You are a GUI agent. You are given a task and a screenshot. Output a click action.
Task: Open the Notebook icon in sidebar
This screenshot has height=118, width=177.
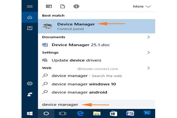coord(30,28)
